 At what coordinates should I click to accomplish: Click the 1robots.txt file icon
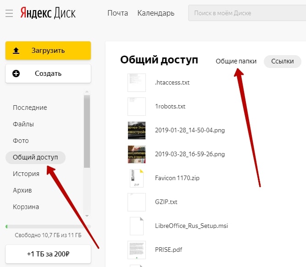tap(136, 106)
